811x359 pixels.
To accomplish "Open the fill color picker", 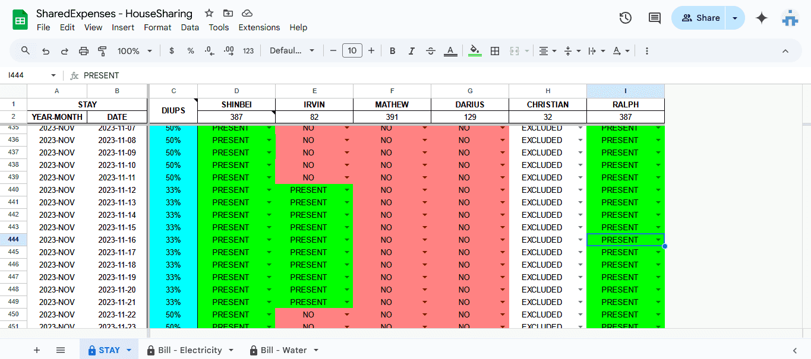I will click(x=475, y=51).
